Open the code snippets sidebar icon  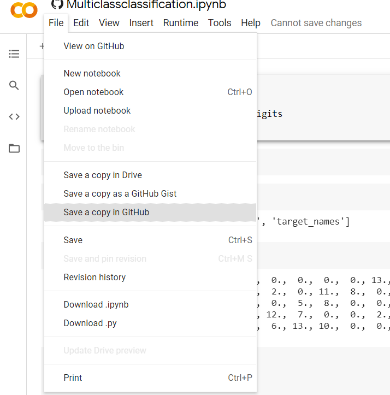[x=14, y=116]
